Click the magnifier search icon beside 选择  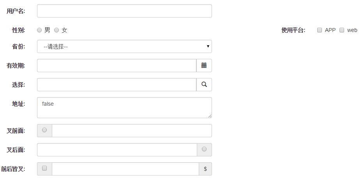[204, 85]
